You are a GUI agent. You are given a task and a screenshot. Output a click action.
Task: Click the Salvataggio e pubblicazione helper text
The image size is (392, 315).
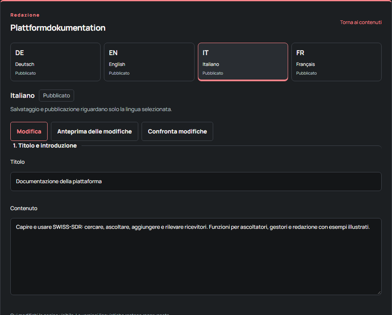[x=91, y=109]
